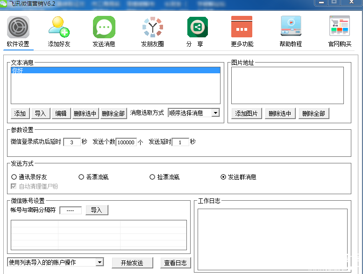Open the 更多功能 red icon
The height and width of the screenshot is (274, 363).
[x=242, y=27]
